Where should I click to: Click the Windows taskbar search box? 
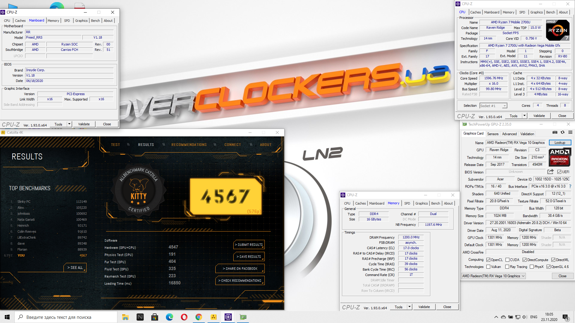click(66, 317)
